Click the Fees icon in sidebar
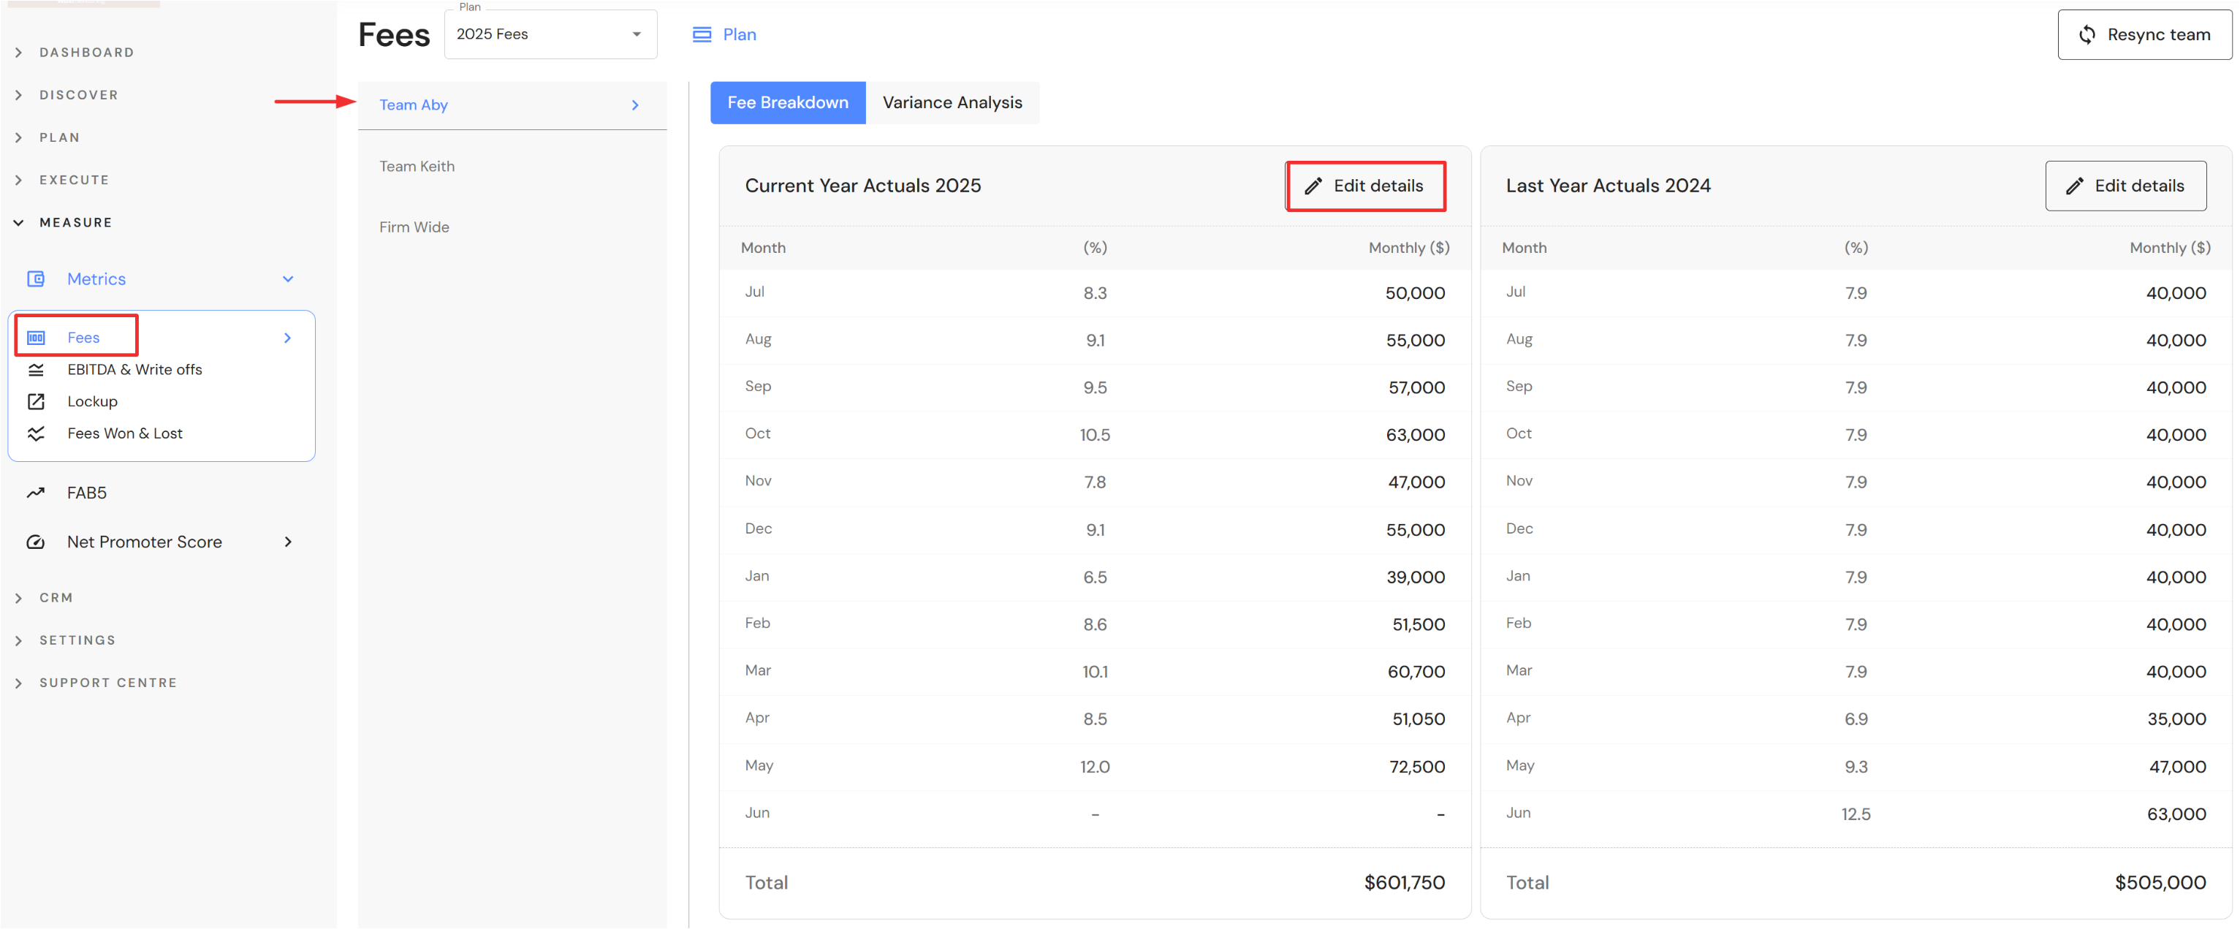The image size is (2240, 929). [x=36, y=338]
